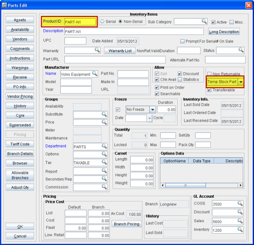This screenshot has height=245, width=254.
Task: Click the Branch Pricing button
Action: pos(127,224)
